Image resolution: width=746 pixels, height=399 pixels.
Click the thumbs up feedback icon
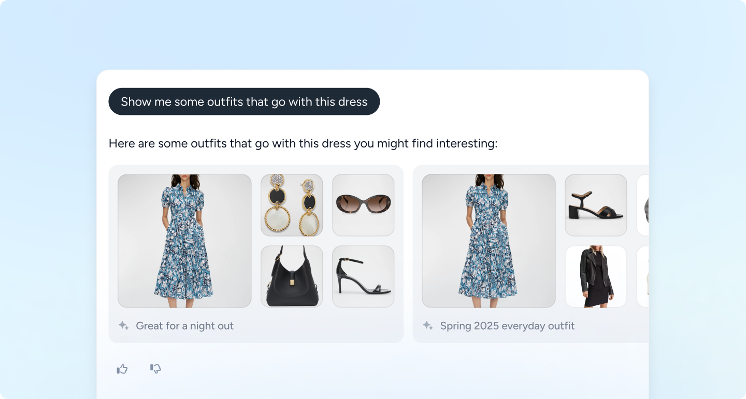122,369
